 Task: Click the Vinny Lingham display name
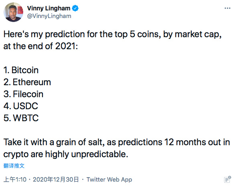click(49, 8)
